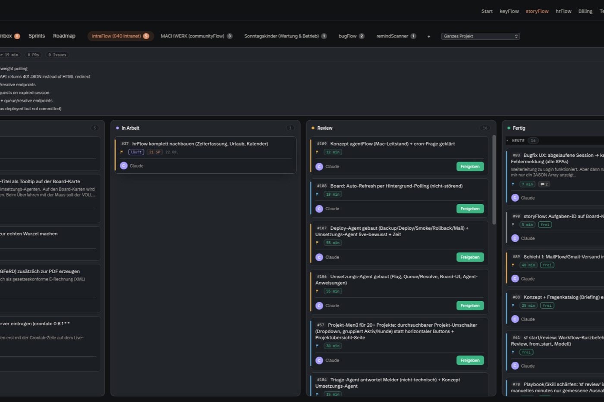Click the läuft status tag on card #37
The width and height of the screenshot is (604, 402).
pos(136,152)
